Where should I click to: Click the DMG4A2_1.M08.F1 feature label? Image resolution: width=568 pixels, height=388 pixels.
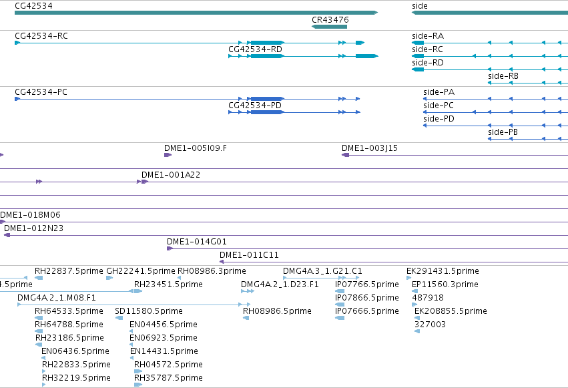[x=57, y=298]
